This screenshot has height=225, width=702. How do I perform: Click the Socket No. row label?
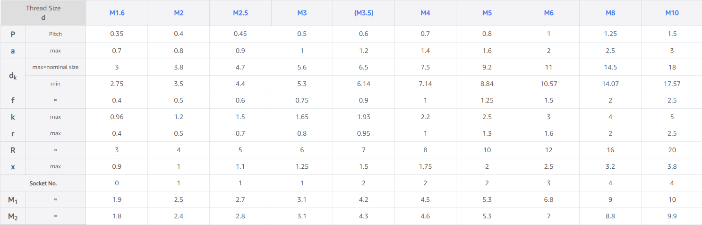43,183
